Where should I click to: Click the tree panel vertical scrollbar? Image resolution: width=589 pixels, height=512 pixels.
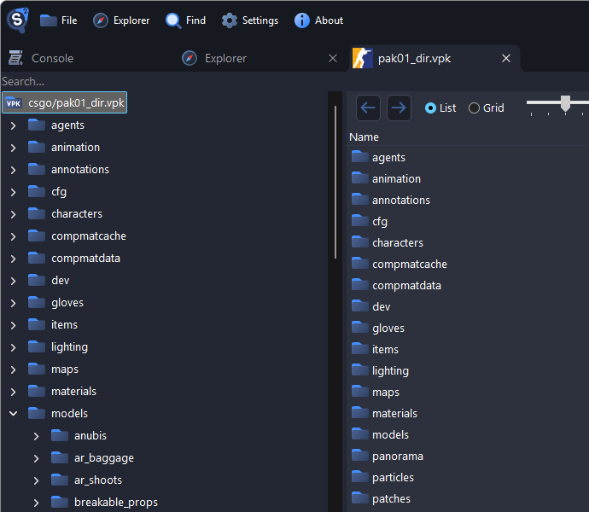335,182
